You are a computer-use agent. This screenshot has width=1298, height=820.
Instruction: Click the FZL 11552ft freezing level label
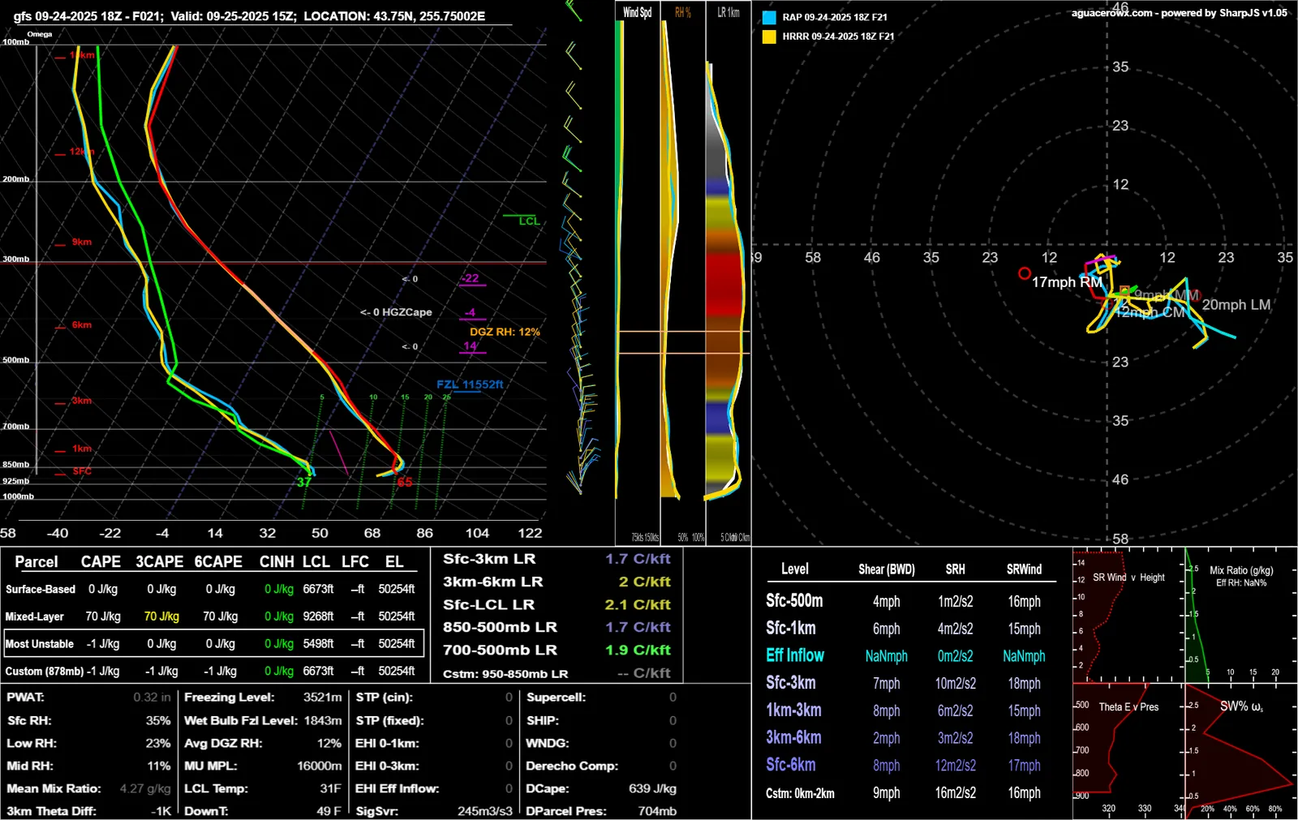(470, 384)
